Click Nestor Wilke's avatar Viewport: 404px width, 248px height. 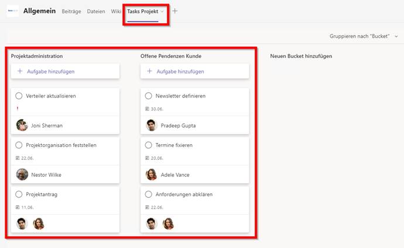coord(22,174)
